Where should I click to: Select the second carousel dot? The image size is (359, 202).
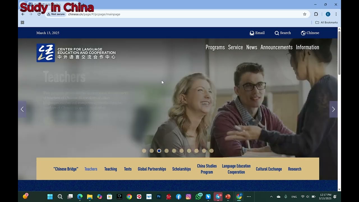(151, 151)
